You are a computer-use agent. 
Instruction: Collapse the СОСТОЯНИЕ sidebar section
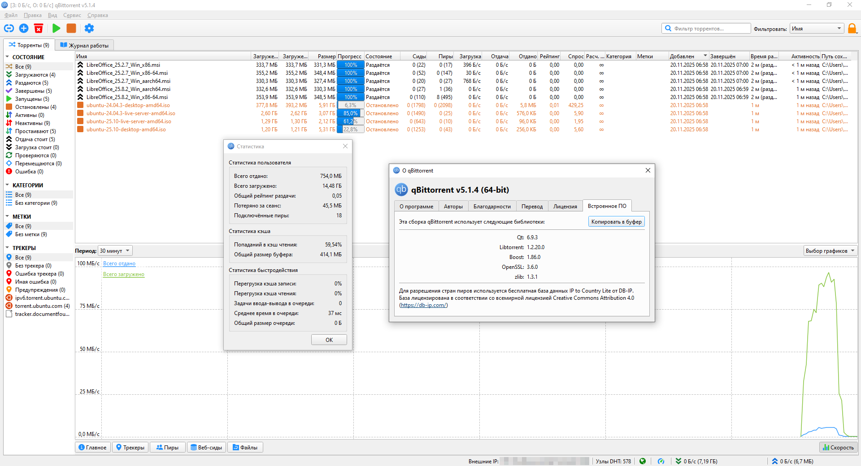(x=7, y=57)
